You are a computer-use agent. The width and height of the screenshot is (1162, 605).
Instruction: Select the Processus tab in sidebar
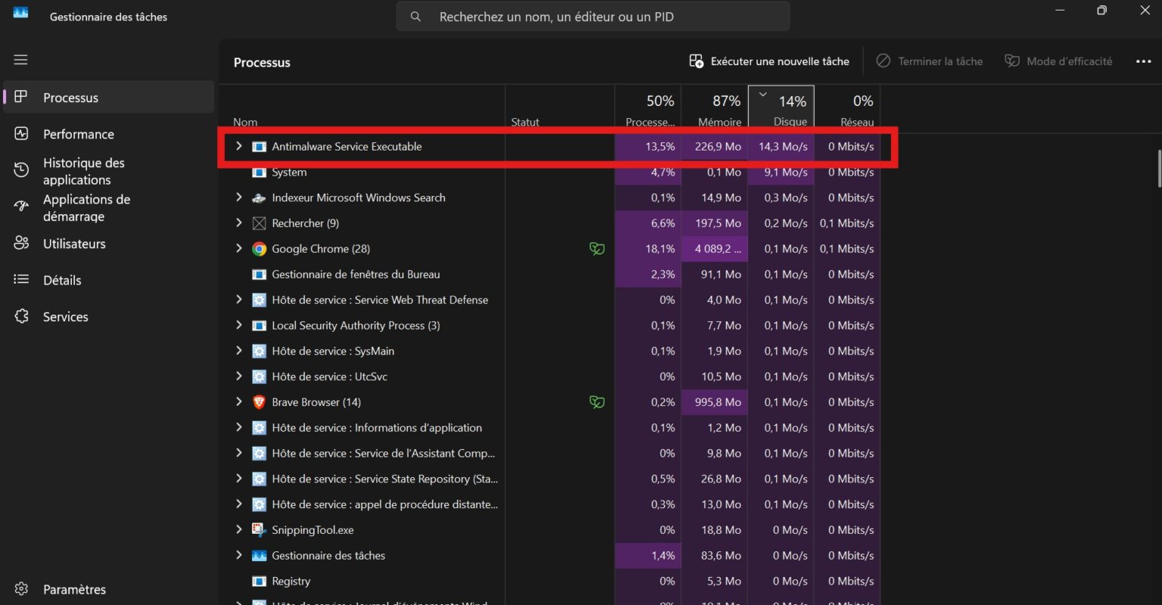click(x=70, y=98)
